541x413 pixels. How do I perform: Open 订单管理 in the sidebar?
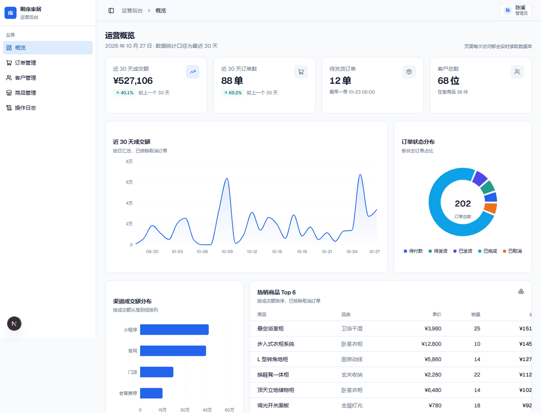48,63
